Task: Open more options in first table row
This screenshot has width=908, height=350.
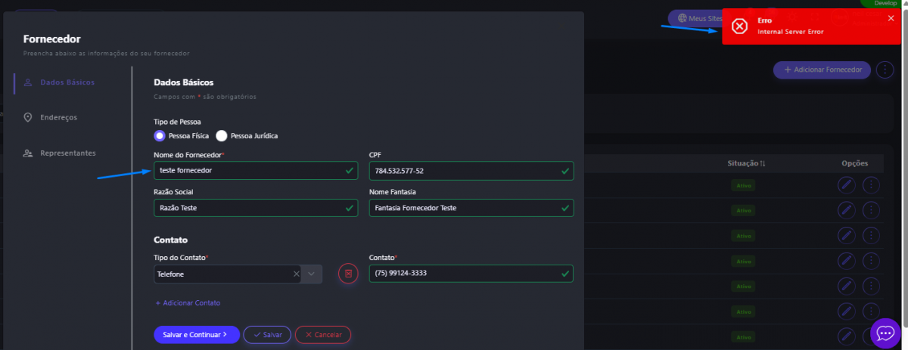Action: (x=871, y=185)
